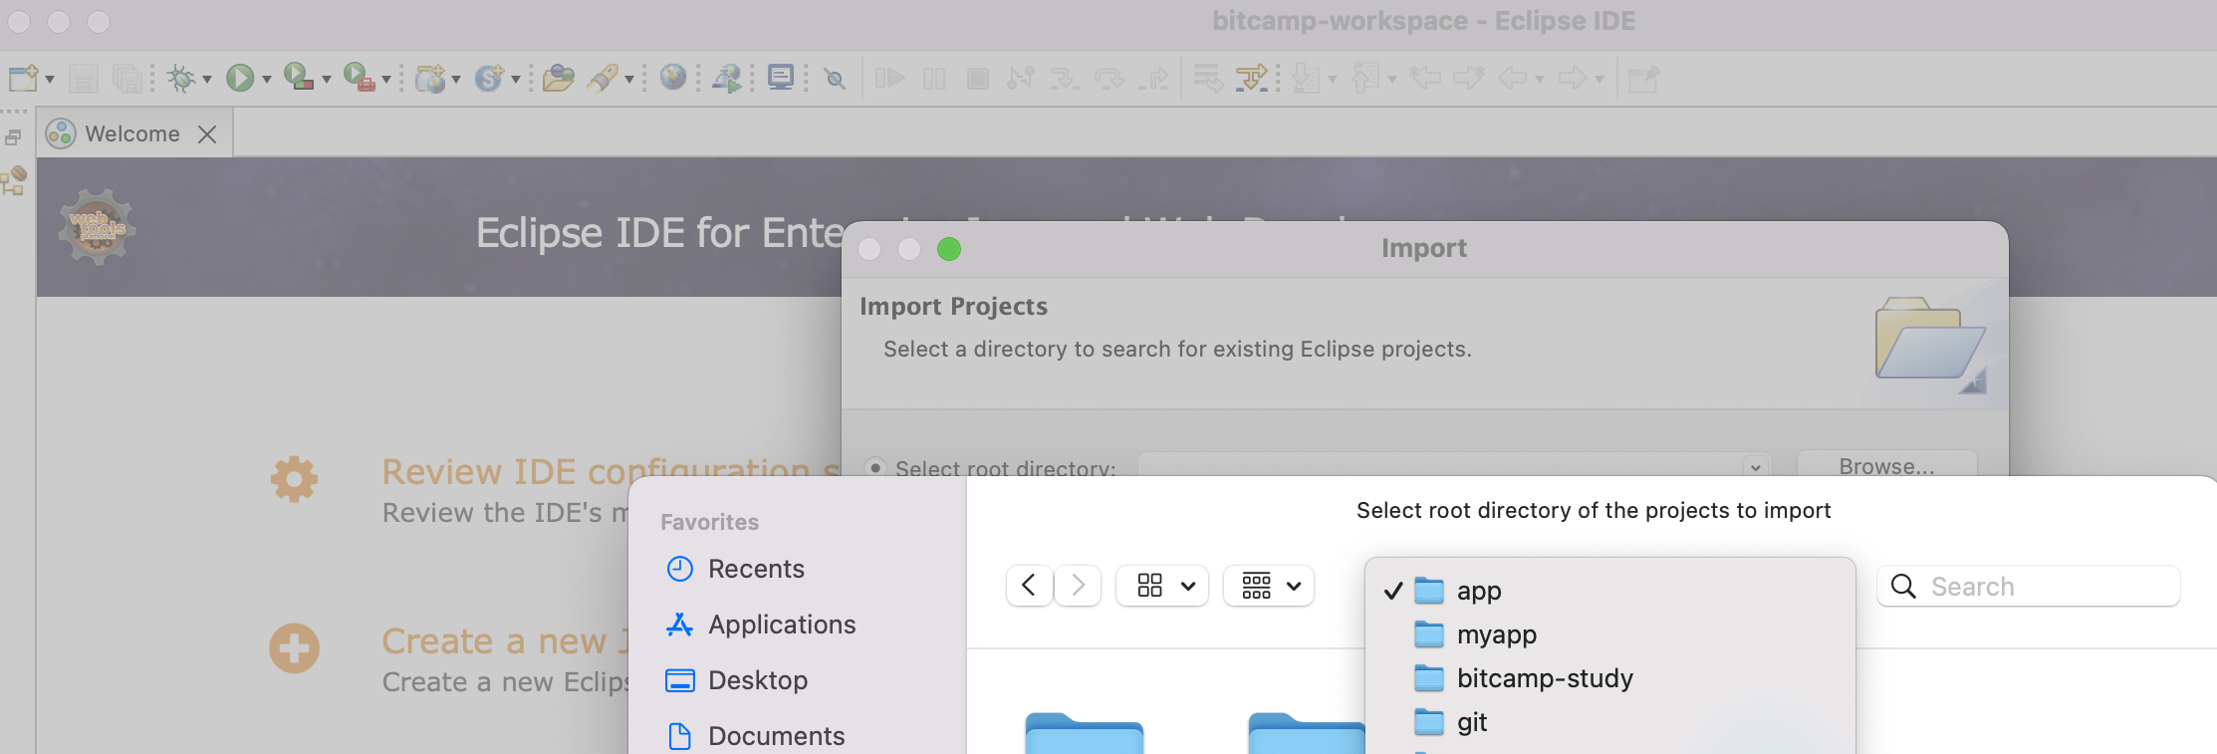Image resolution: width=2217 pixels, height=754 pixels.
Task: Click the Step Over icon
Action: (x=1109, y=78)
